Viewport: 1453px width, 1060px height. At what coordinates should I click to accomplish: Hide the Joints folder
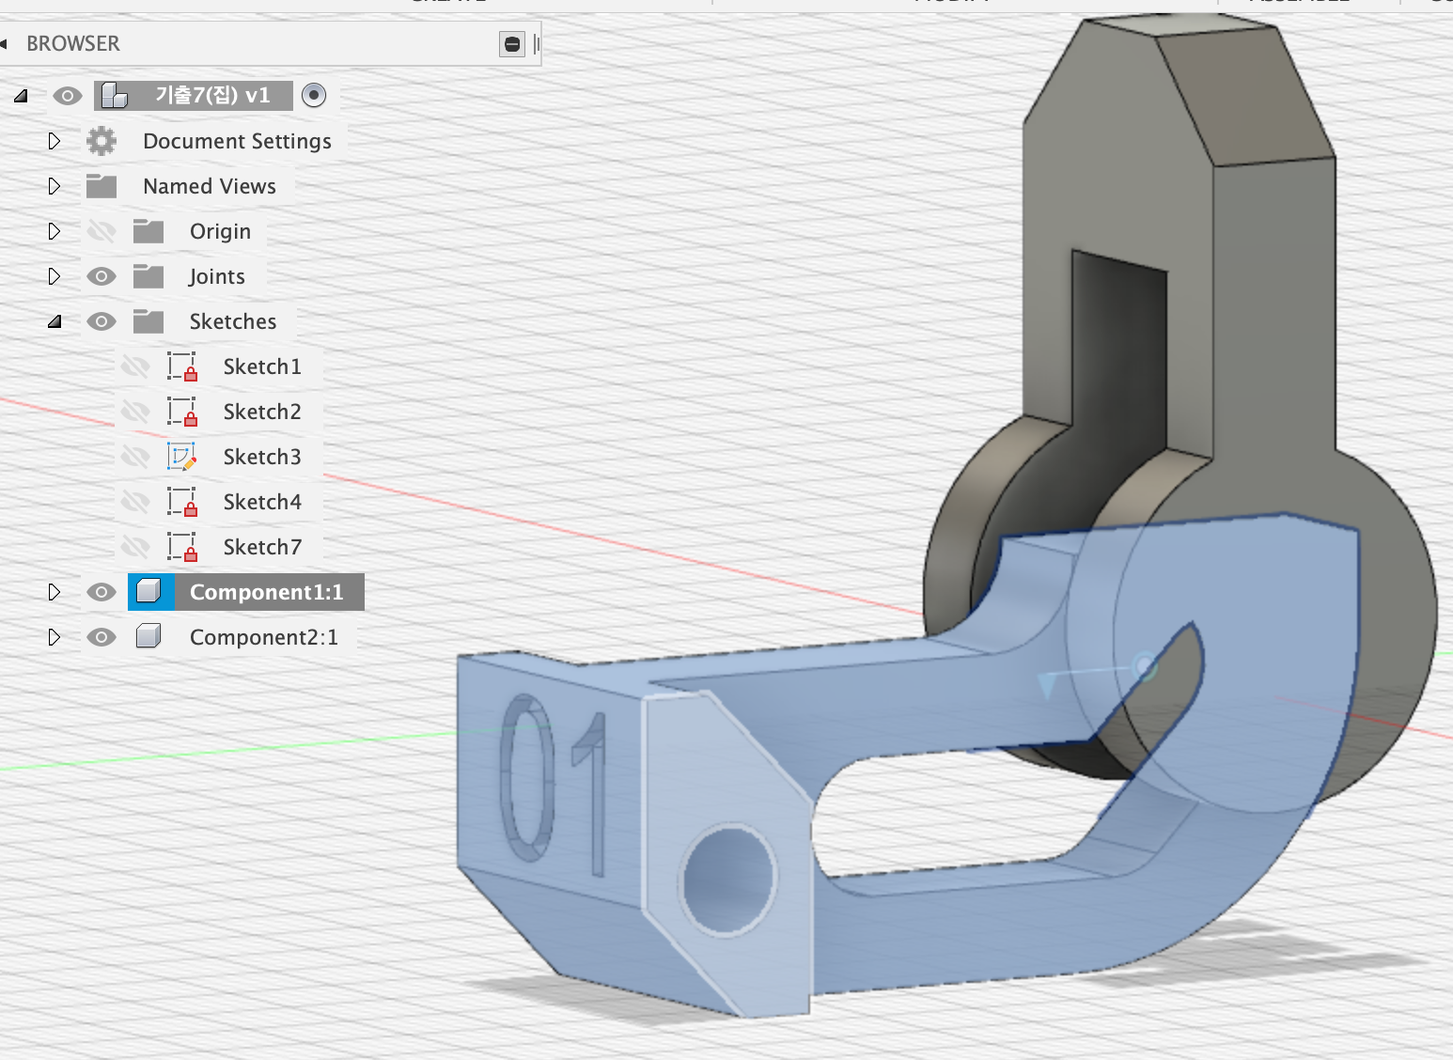pos(102,276)
